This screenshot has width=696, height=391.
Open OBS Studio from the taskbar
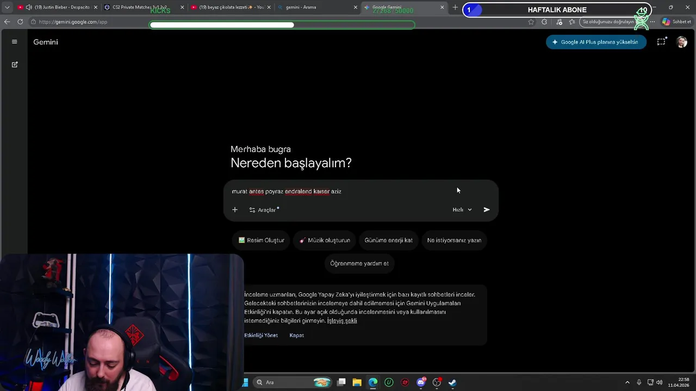click(x=437, y=382)
